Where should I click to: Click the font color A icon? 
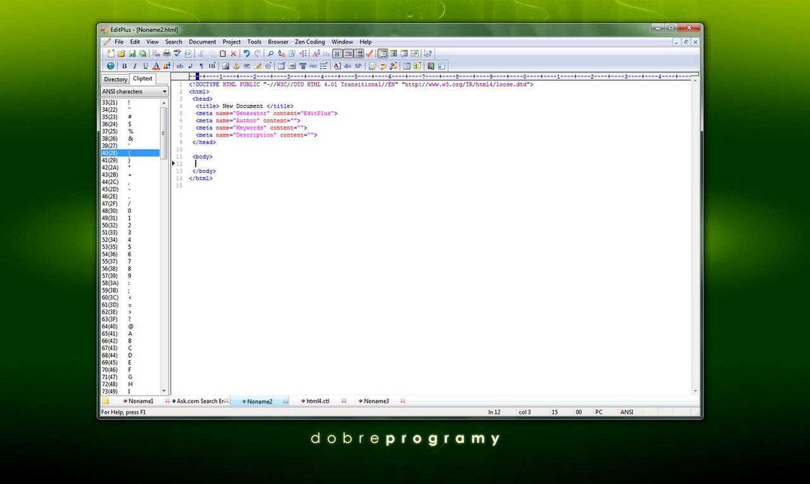coord(156,66)
